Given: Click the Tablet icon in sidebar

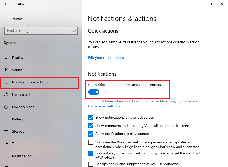Looking at the screenshot, I should pyautogui.click(x=6, y=144).
